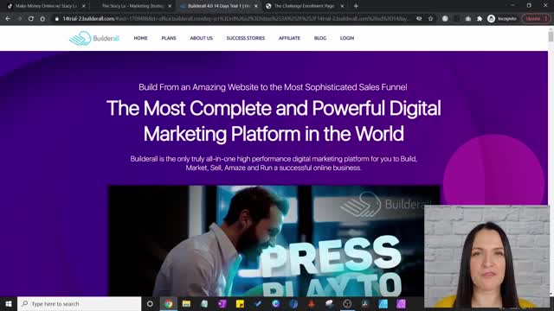Click the Chrome icon on the taskbar
Image resolution: width=554 pixels, height=311 pixels.
point(169,303)
